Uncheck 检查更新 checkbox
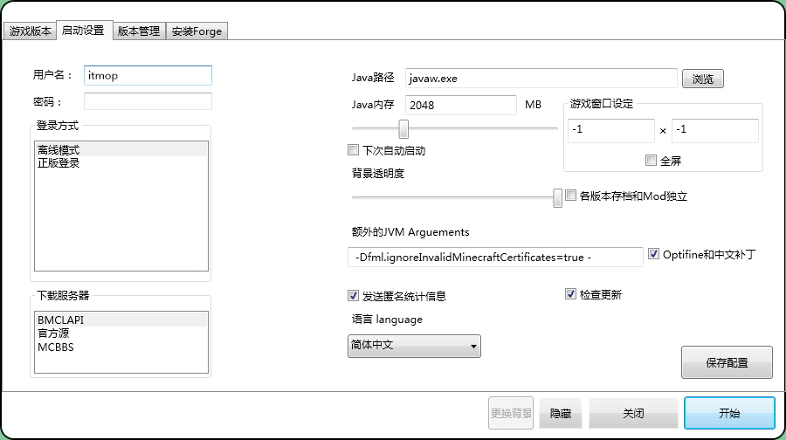 click(x=571, y=294)
